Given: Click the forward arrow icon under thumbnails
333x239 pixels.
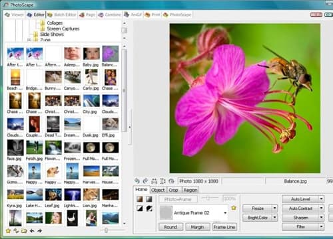Looking at the screenshot, I should click(x=40, y=231).
